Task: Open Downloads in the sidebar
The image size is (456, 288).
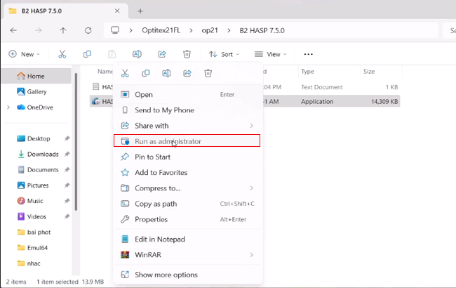Action: point(42,155)
